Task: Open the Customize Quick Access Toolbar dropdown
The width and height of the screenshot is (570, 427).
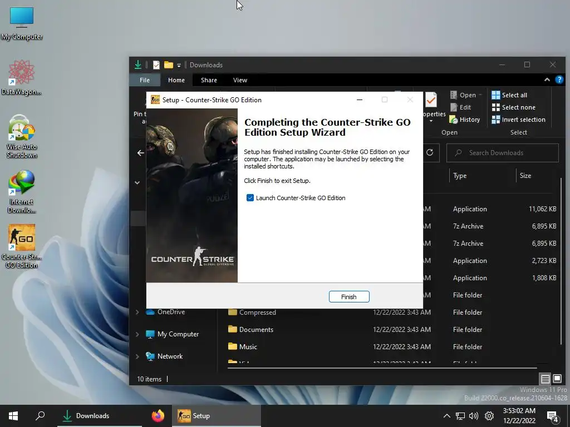Action: tap(179, 66)
